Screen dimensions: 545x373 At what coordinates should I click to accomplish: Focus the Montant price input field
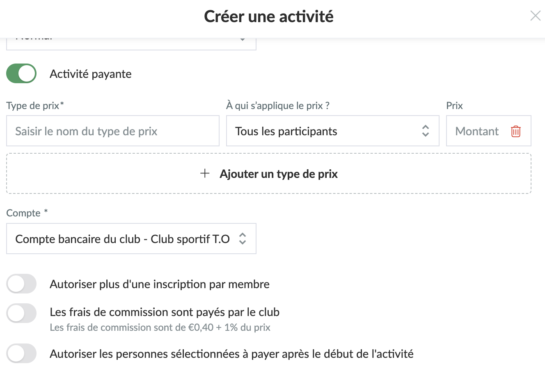(478, 131)
